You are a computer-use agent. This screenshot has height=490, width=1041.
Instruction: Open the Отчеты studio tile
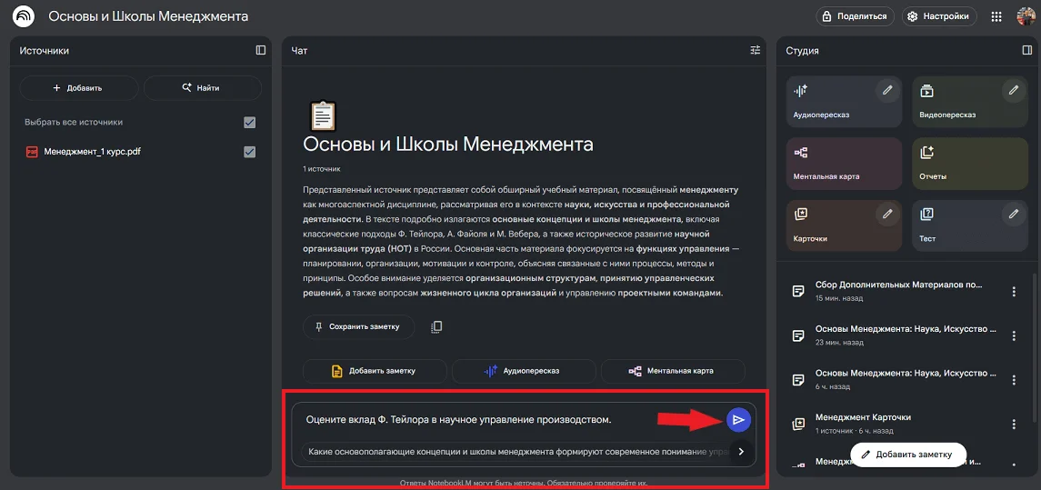969,164
